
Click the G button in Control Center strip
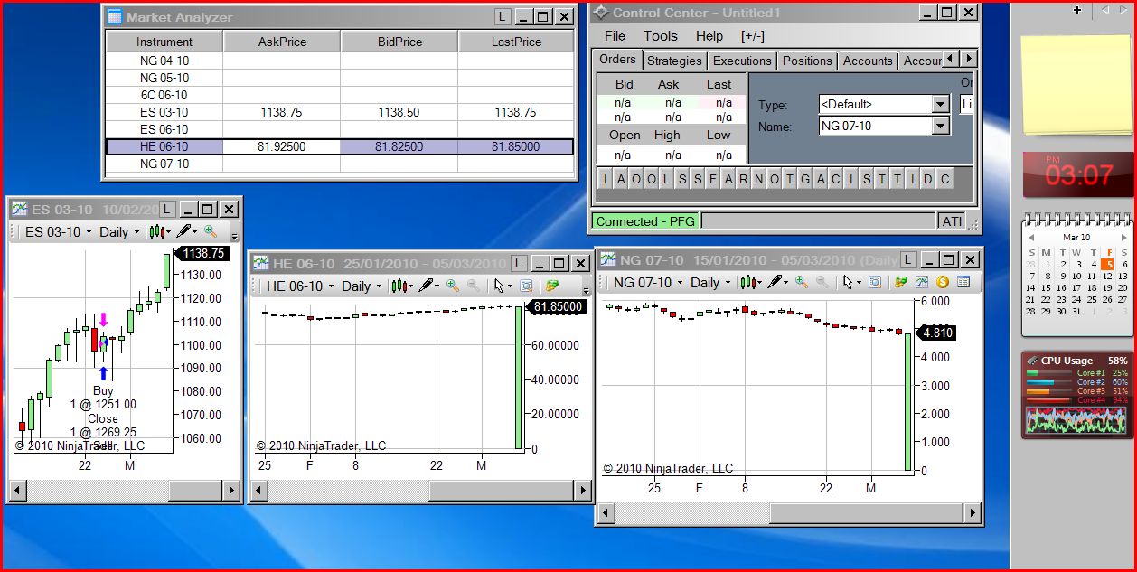804,179
